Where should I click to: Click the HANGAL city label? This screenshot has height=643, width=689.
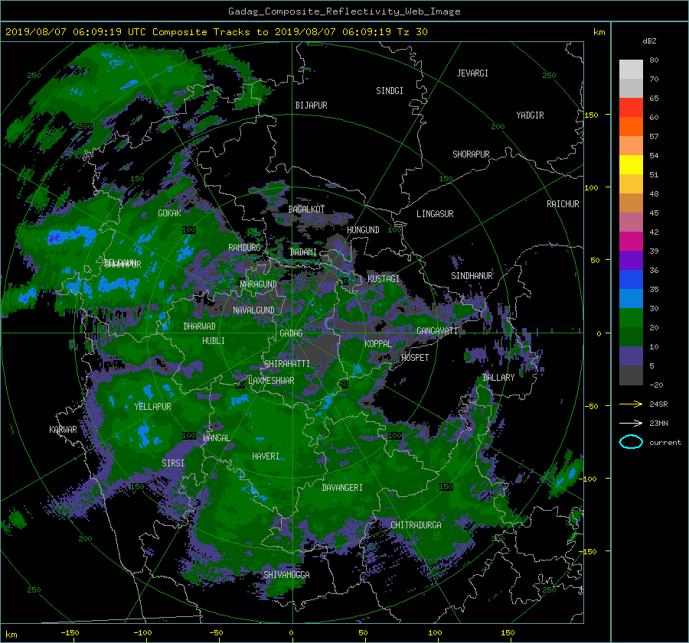tap(216, 438)
